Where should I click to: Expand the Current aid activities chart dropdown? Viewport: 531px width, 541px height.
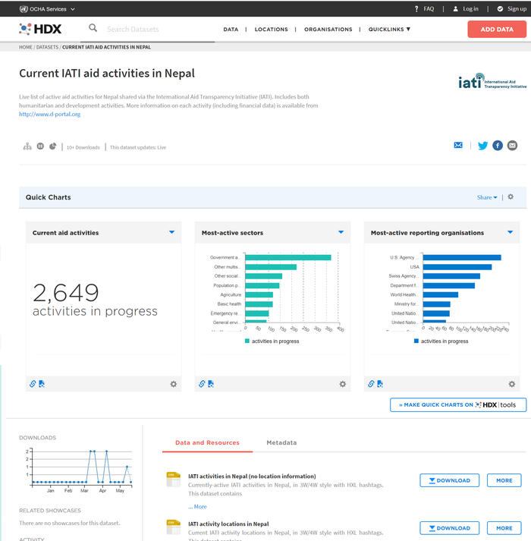click(172, 232)
